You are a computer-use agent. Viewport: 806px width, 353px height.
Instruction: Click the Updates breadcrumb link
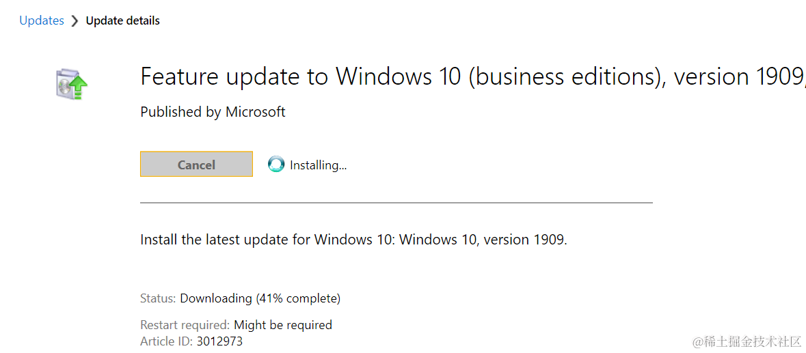(x=41, y=20)
